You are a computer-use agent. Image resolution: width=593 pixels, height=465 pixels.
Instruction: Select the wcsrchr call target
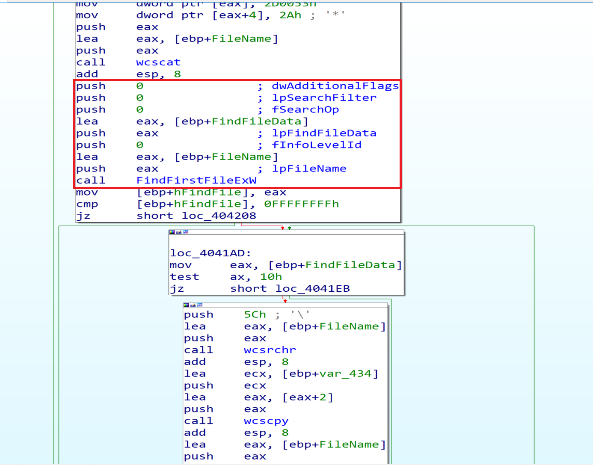tap(270, 350)
